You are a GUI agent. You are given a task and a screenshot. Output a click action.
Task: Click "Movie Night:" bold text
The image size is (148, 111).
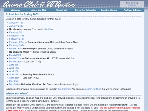[x=30, y=49]
